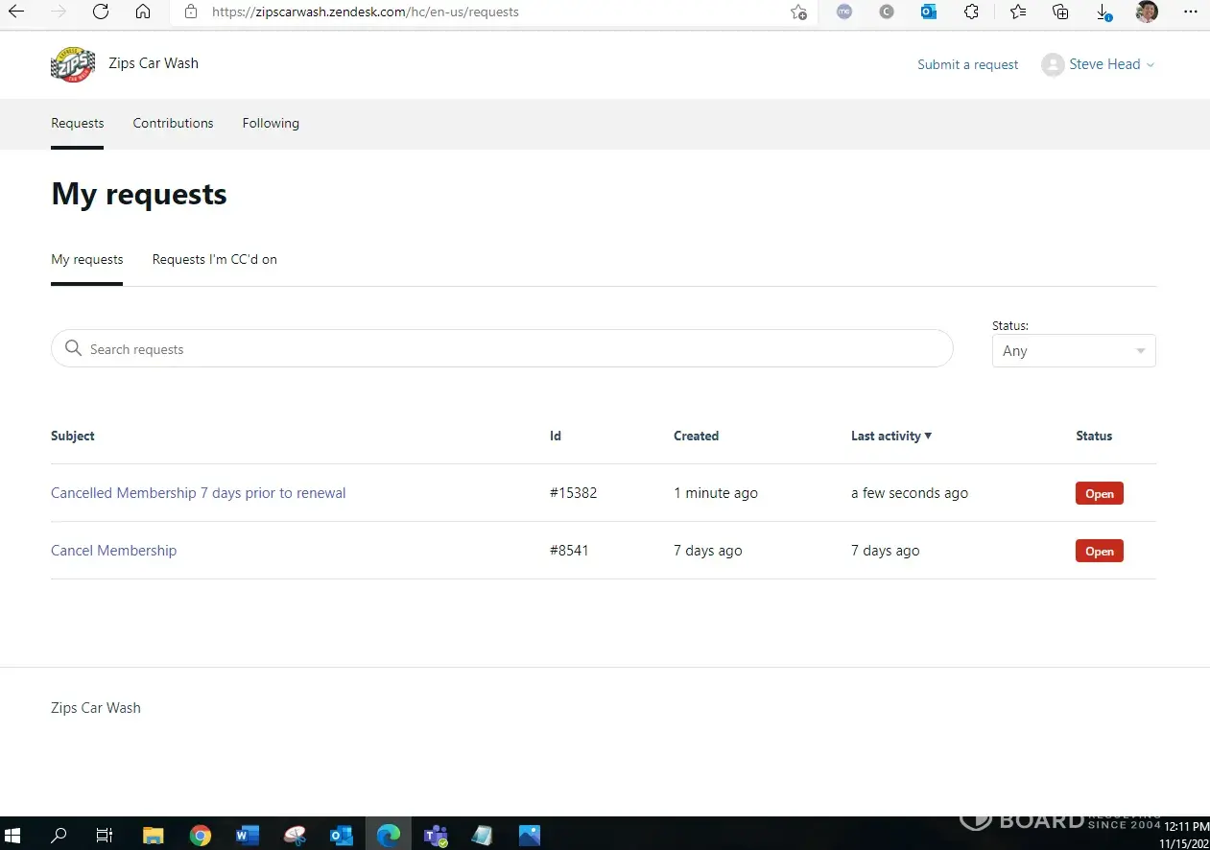Switch to the Following tab
The image size is (1210, 850).
(271, 123)
